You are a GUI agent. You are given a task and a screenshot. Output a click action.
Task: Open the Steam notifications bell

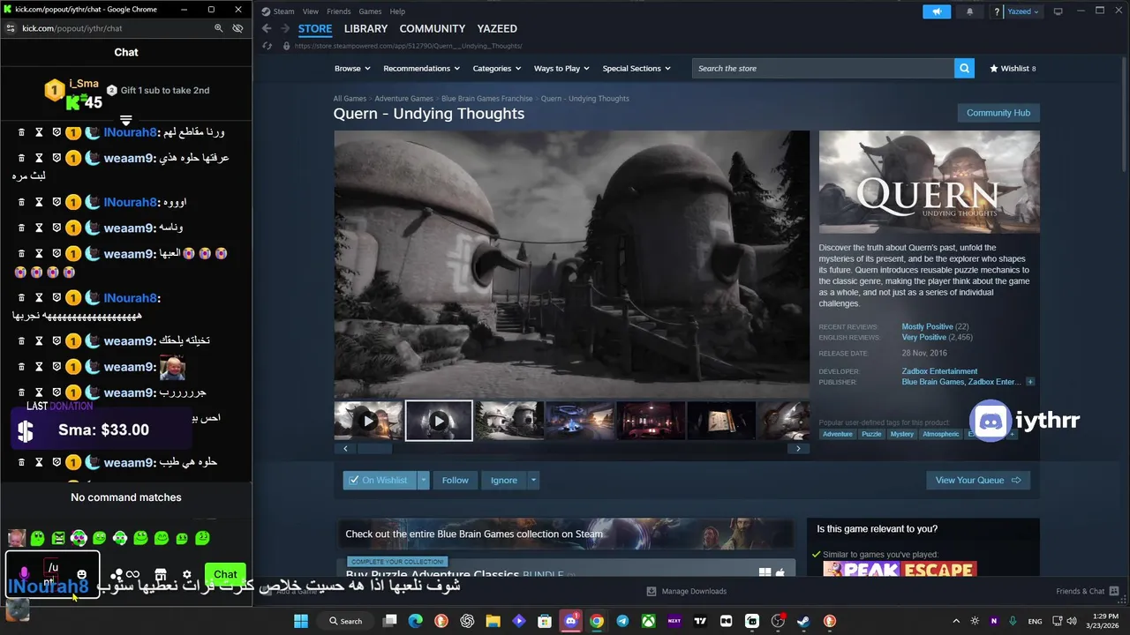tap(970, 11)
